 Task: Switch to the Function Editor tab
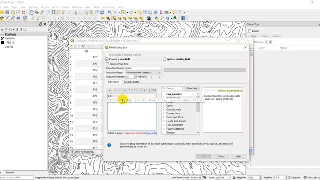tap(131, 82)
